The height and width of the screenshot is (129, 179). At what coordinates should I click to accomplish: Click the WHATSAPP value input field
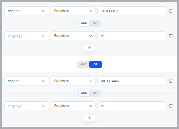point(132,81)
